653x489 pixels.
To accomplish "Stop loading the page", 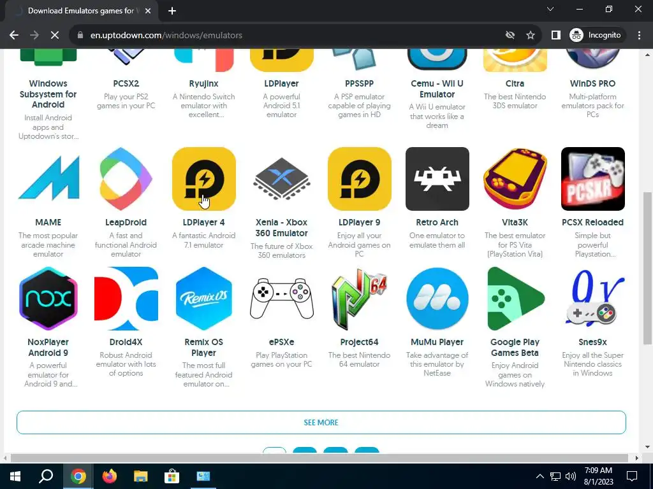I will point(55,36).
